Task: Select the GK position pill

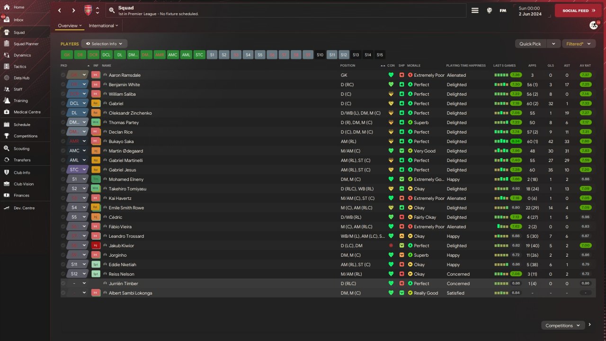Action: click(x=67, y=55)
